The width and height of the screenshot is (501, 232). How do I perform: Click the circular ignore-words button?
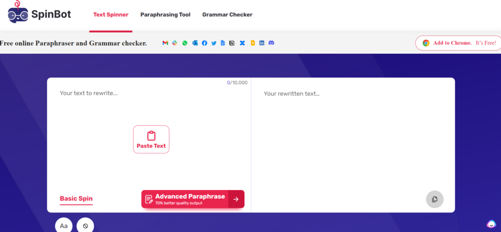(85, 226)
